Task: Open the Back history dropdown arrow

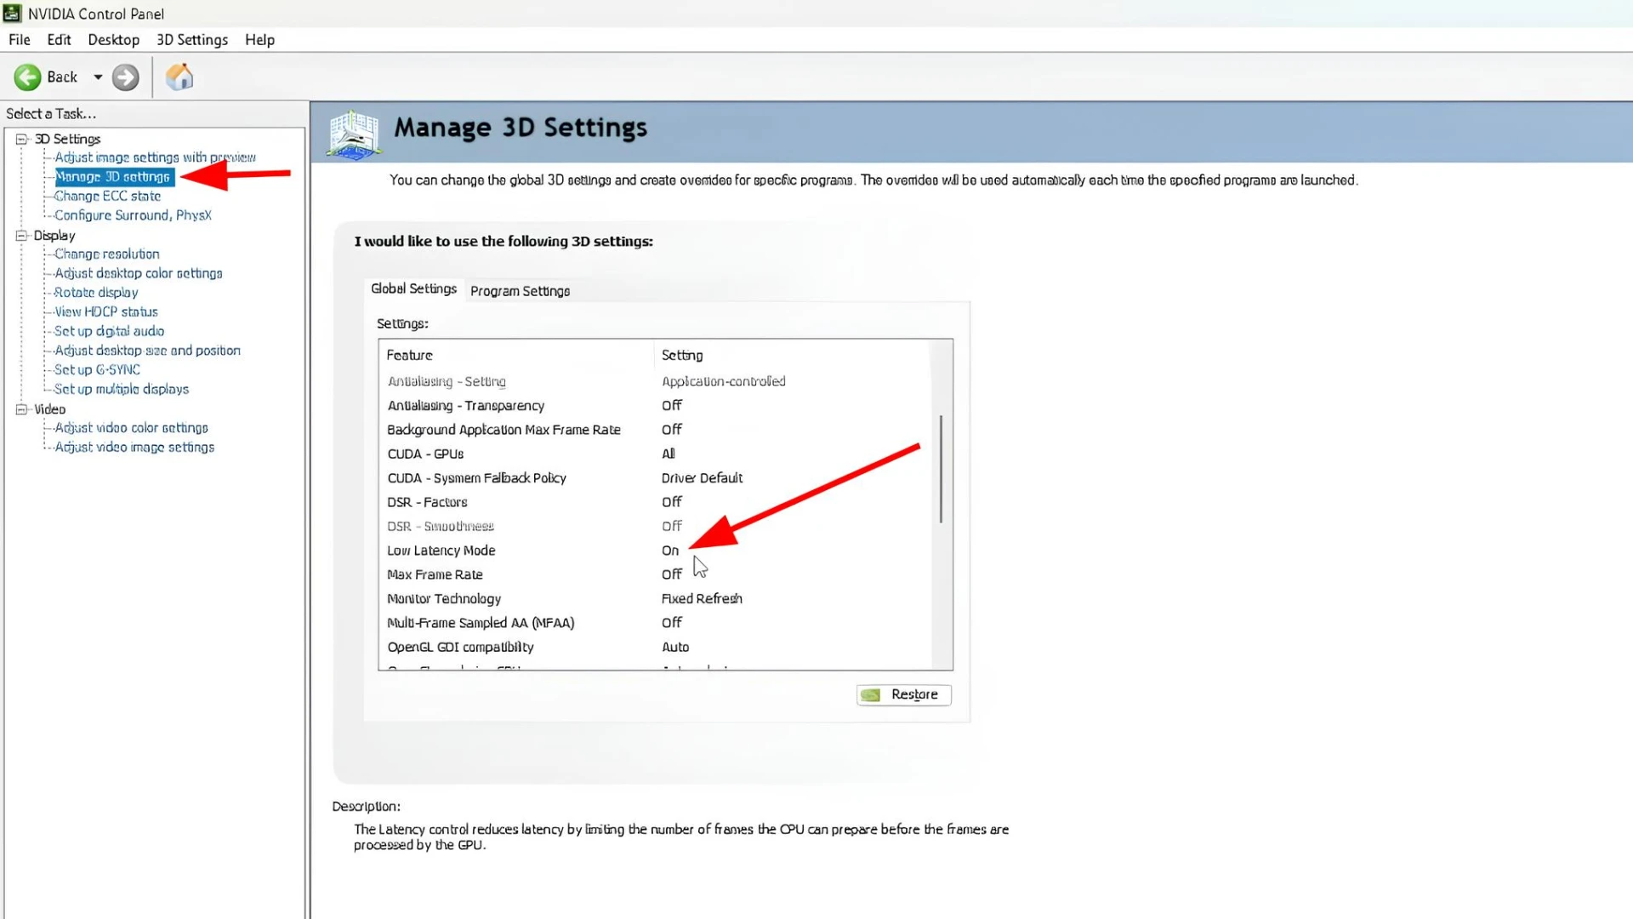Action: [98, 77]
